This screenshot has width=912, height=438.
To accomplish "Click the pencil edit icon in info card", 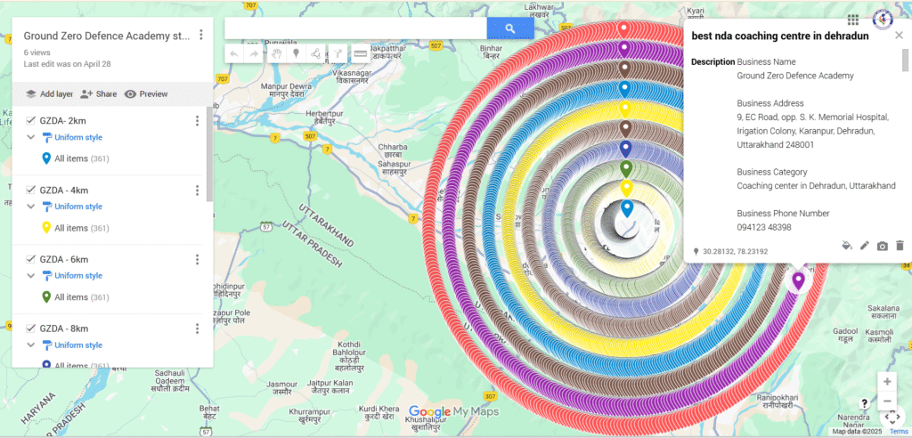I will (x=864, y=246).
